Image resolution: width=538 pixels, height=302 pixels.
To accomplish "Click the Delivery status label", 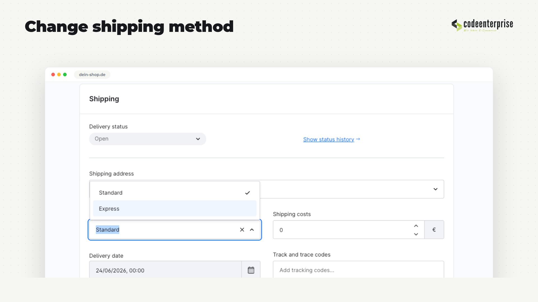I will 108,127.
